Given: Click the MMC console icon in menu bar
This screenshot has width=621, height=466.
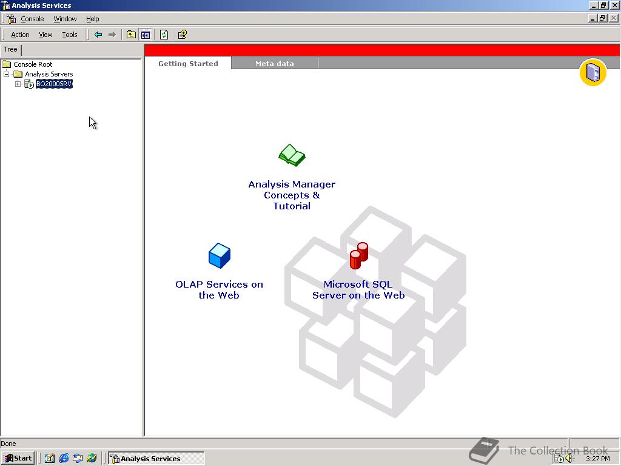Looking at the screenshot, I should coord(11,19).
